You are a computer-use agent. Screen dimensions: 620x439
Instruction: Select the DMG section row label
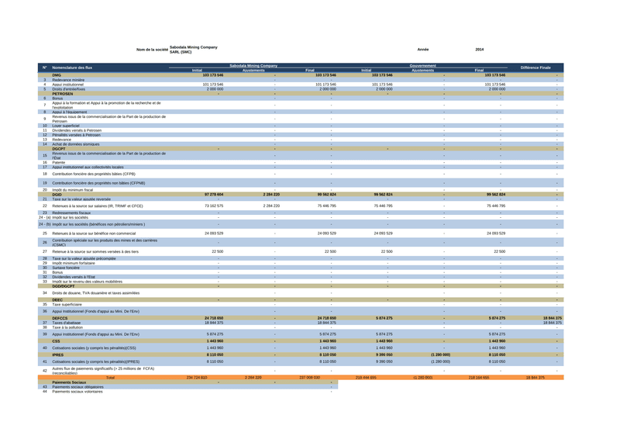click(x=57, y=75)
